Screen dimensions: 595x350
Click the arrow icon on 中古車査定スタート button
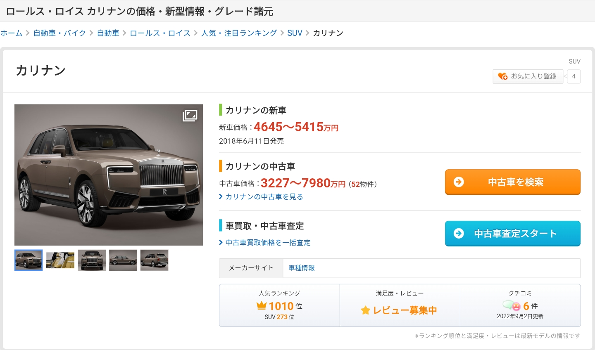click(459, 234)
